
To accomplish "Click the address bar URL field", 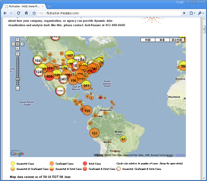I will click(x=109, y=13).
